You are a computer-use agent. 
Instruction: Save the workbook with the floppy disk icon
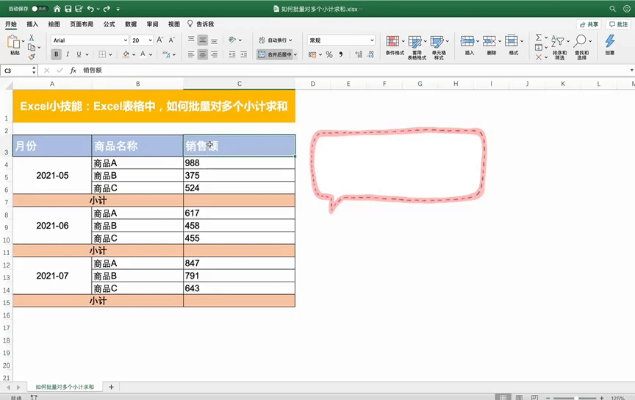(68, 9)
